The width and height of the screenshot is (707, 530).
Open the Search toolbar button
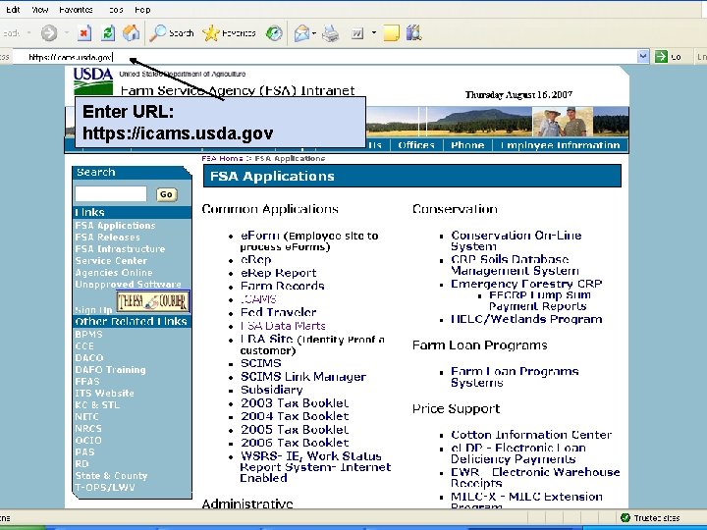(x=172, y=33)
